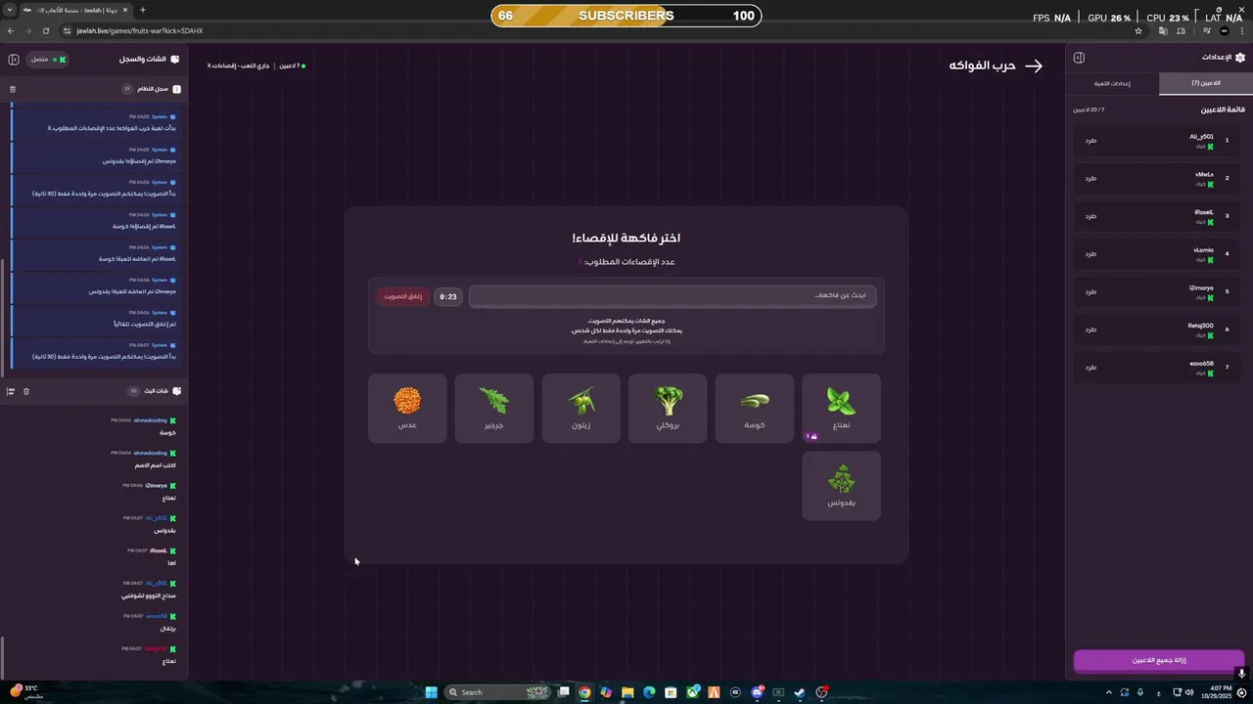This screenshot has height=704, width=1253.
Task: Bookmark this page with star icon
Action: tap(1138, 30)
